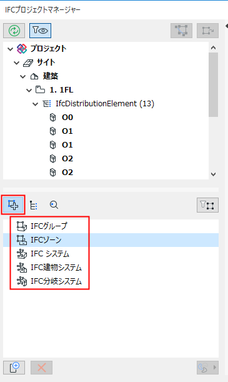Collapse IfcDistributionElement (13) node

point(36,104)
